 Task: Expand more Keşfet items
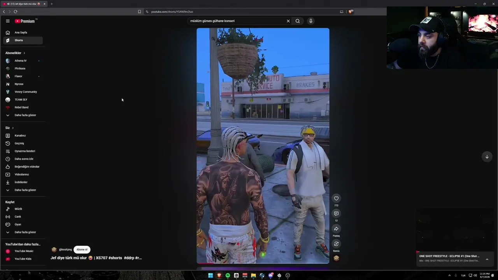click(23, 232)
